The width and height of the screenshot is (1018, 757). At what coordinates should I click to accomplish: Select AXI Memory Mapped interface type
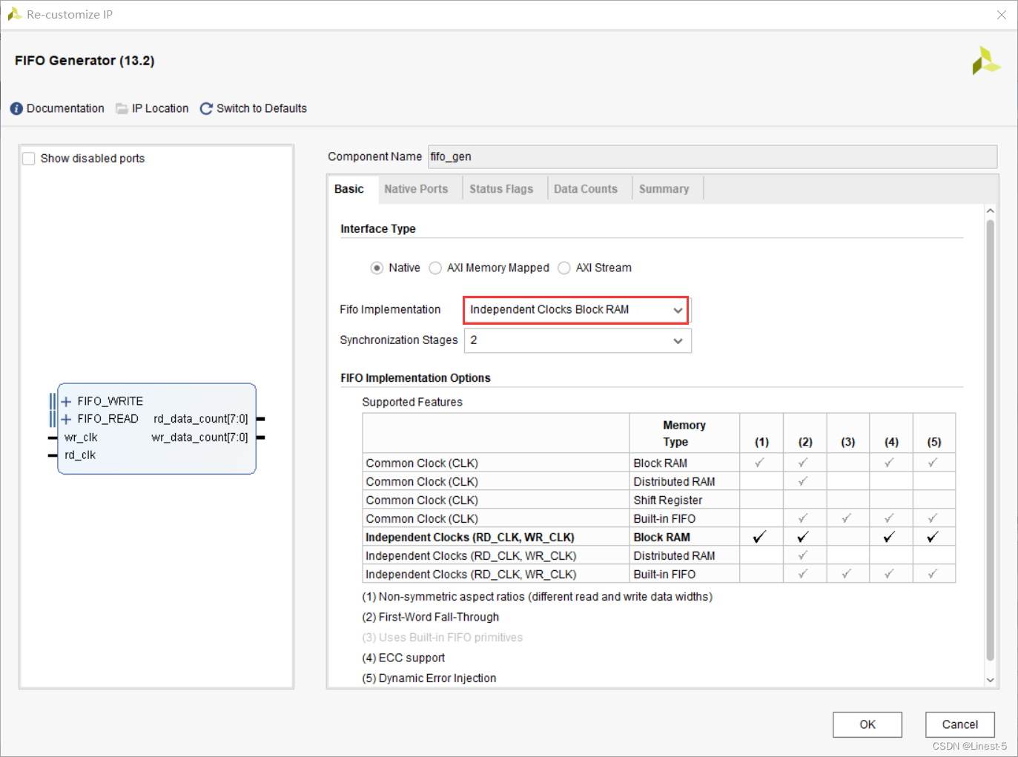click(435, 268)
